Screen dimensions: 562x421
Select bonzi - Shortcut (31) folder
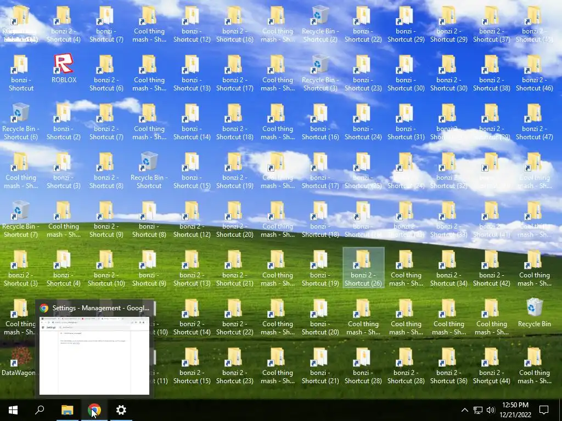(406, 122)
